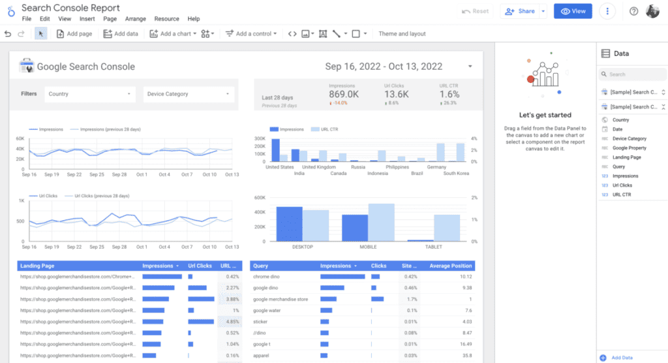The height and width of the screenshot is (363, 668).
Task: Choose the Text box tool
Action: (x=322, y=34)
